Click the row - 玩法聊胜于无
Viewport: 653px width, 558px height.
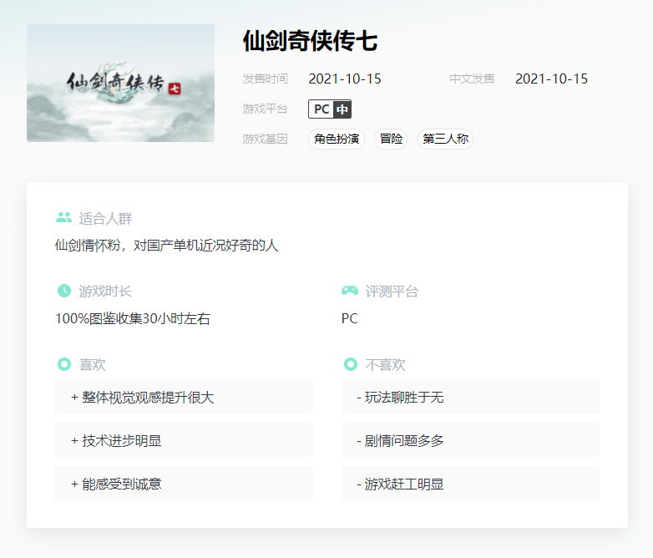(471, 397)
